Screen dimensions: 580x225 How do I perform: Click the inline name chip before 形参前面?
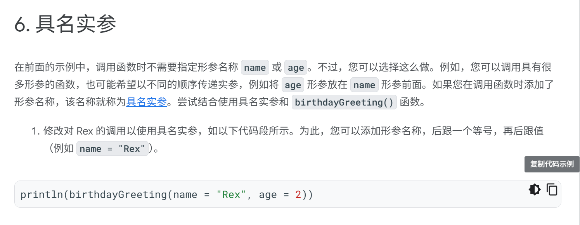tap(364, 85)
